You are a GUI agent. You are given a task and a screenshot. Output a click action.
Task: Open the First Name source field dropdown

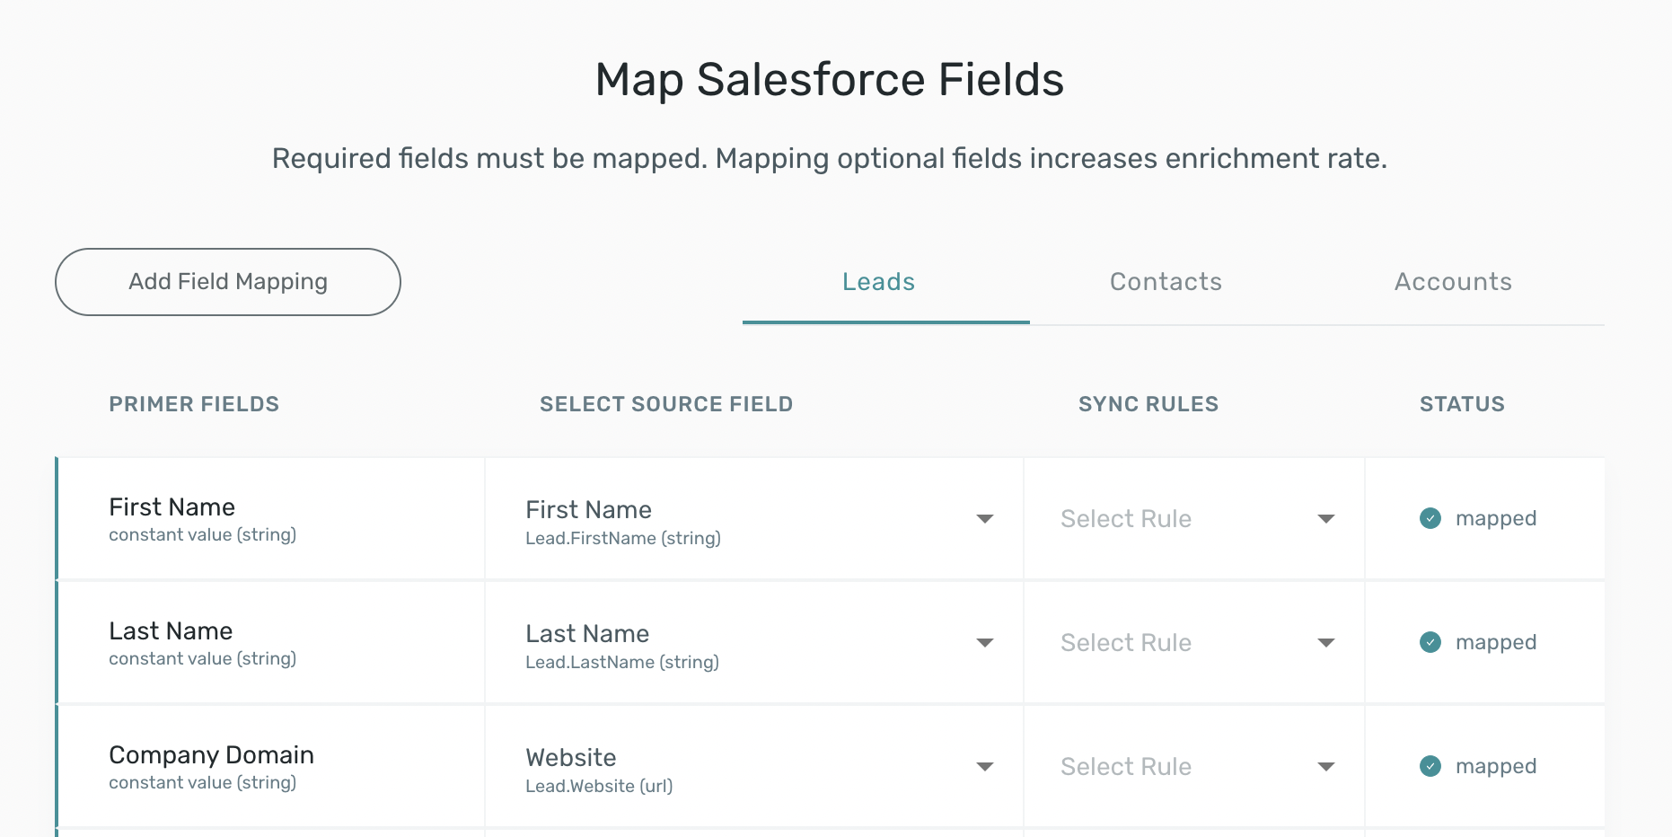click(754, 519)
